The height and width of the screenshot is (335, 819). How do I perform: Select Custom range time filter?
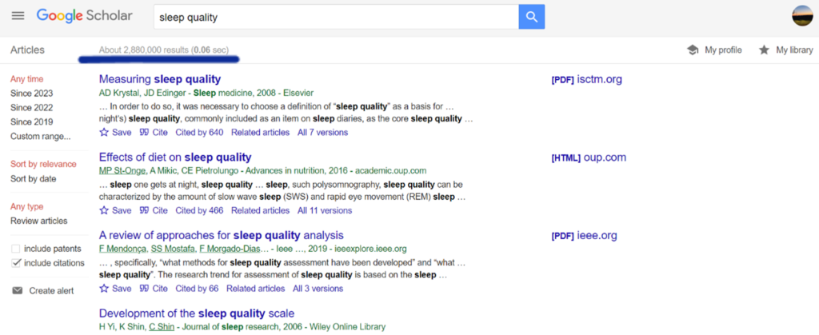tap(41, 137)
